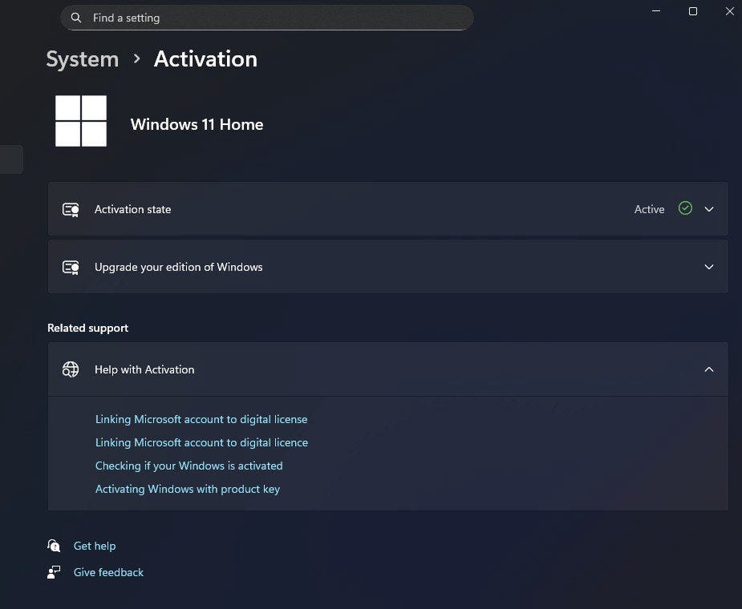Expand the Upgrade your edition chevron
The width and height of the screenshot is (742, 609).
coord(709,267)
